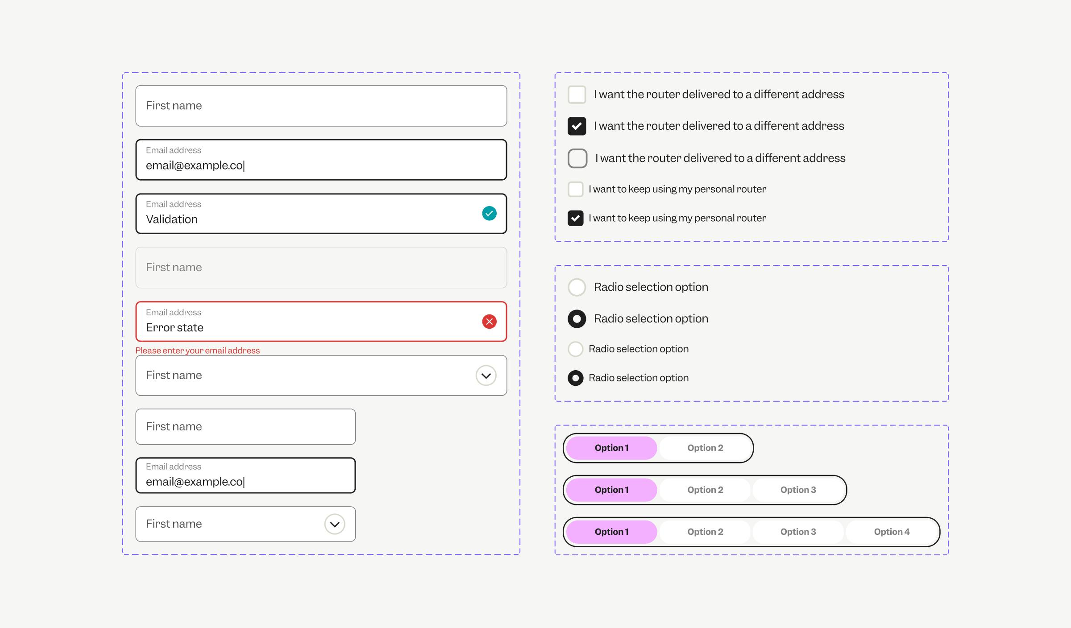Select the first large unselected radio option
This screenshot has width=1071, height=628.
pyautogui.click(x=577, y=287)
